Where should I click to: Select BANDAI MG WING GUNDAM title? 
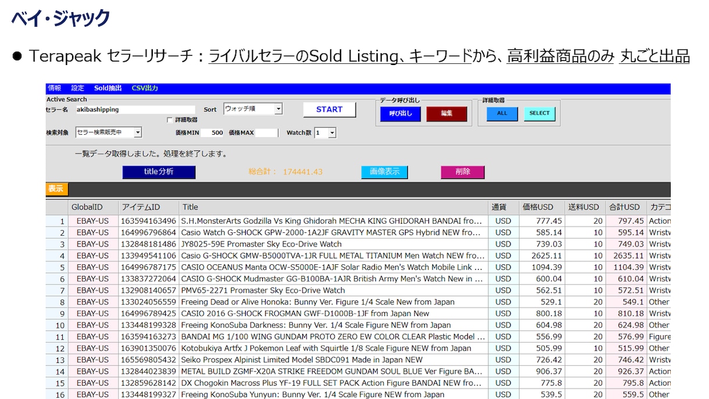click(334, 337)
